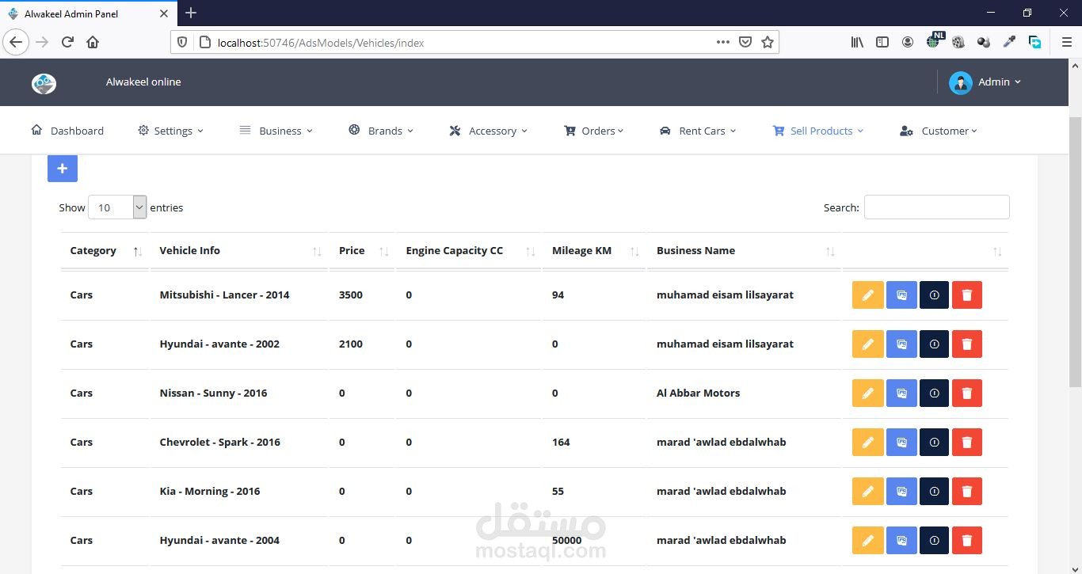Edit the Chevrolet Spark 2016 row
Image resolution: width=1082 pixels, height=574 pixels.
click(867, 442)
